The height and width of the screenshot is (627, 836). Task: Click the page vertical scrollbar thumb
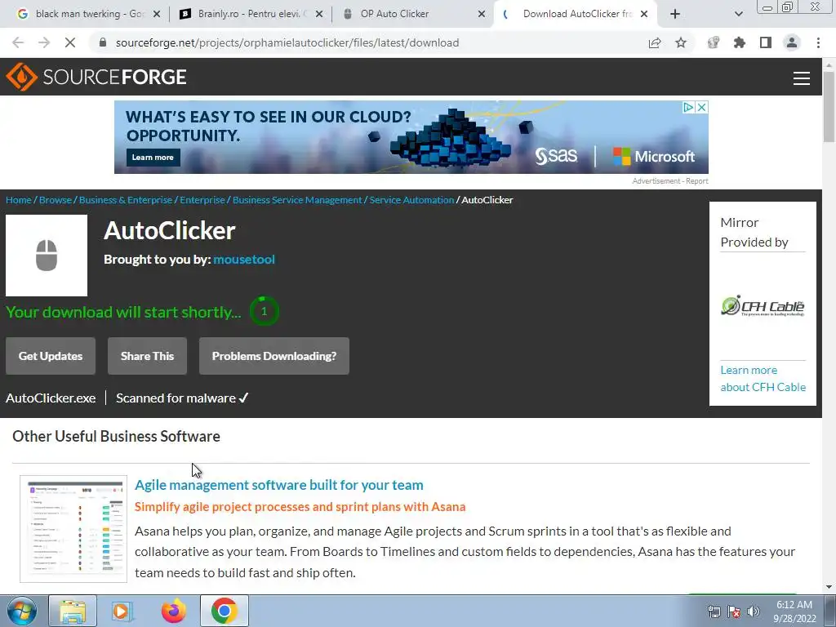click(829, 107)
